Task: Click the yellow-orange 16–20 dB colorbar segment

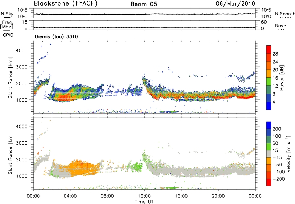Action: point(269,73)
